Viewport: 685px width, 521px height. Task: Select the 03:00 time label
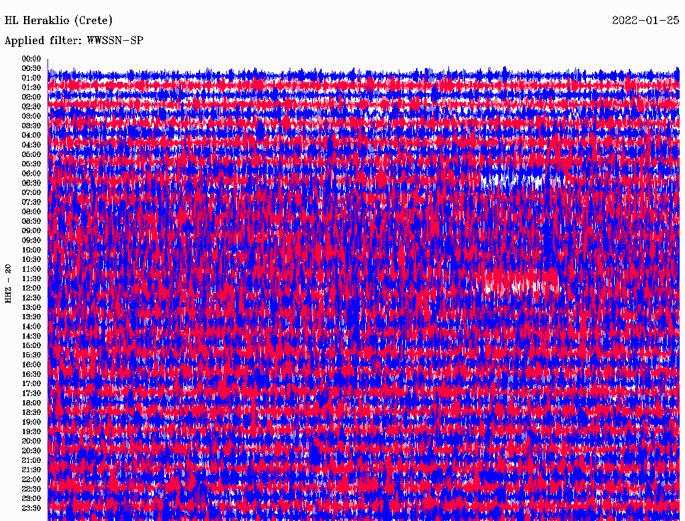tap(31, 116)
